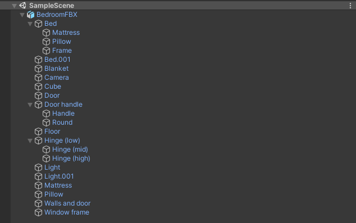Open the SampleScene three-dot options menu

(350, 6)
